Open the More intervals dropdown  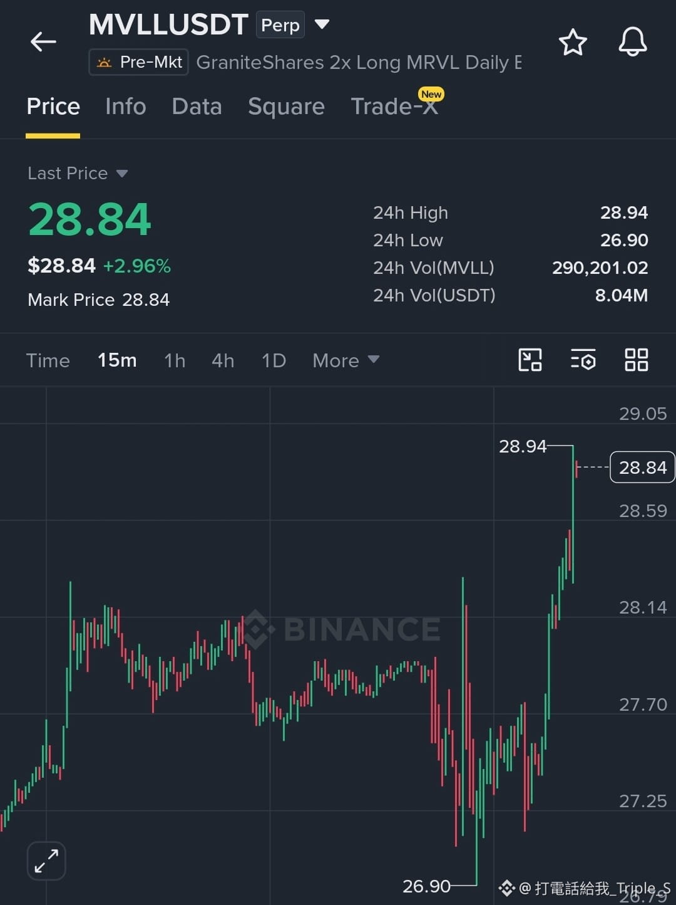pos(346,360)
